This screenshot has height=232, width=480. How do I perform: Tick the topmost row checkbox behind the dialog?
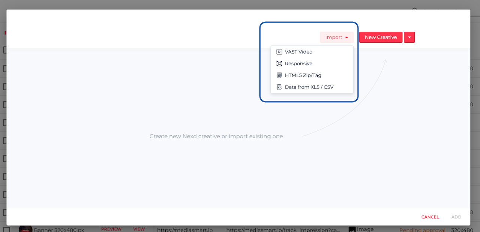[4, 50]
